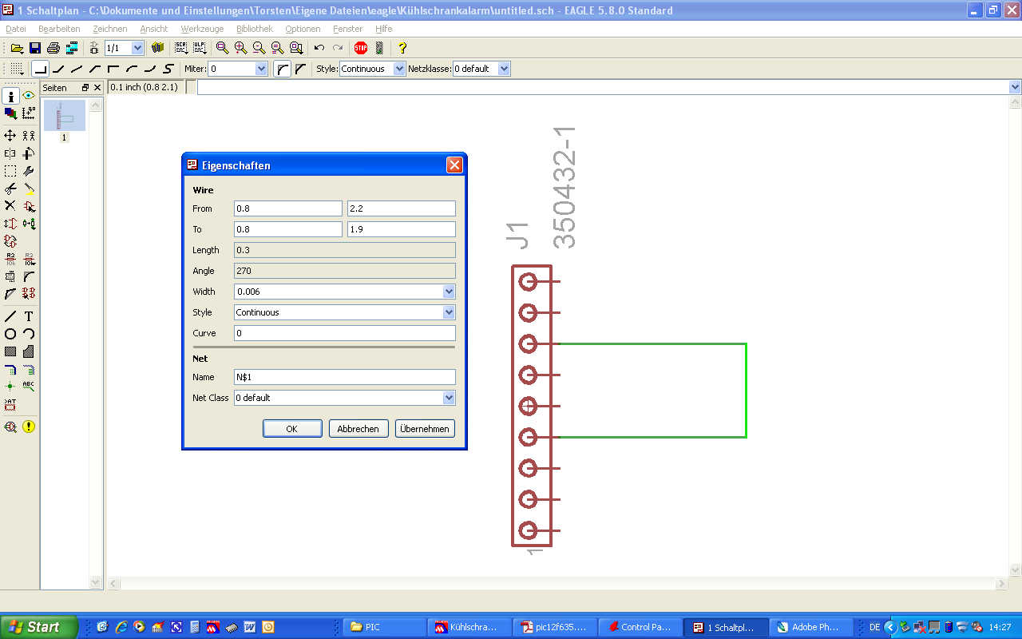Open the Bibliothek menu
Screen dimensions: 1022x639
(255, 29)
